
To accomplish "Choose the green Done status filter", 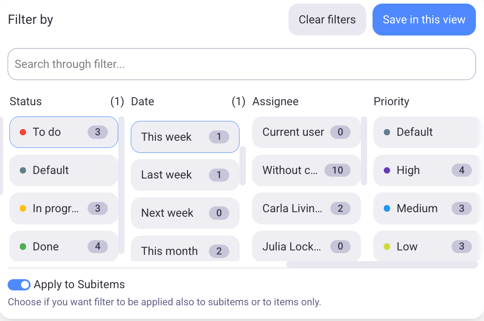I will tap(63, 246).
